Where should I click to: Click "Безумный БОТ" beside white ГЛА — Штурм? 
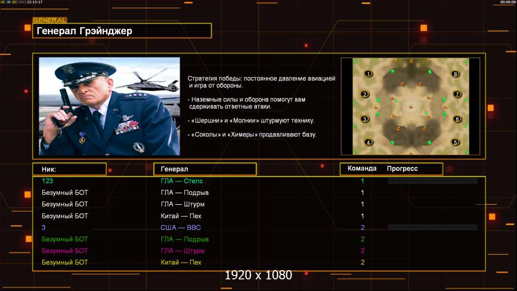(x=65, y=204)
